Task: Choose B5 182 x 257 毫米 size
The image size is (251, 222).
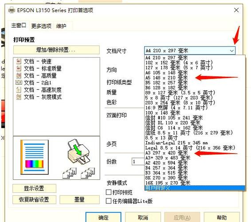Action: click(x=195, y=83)
